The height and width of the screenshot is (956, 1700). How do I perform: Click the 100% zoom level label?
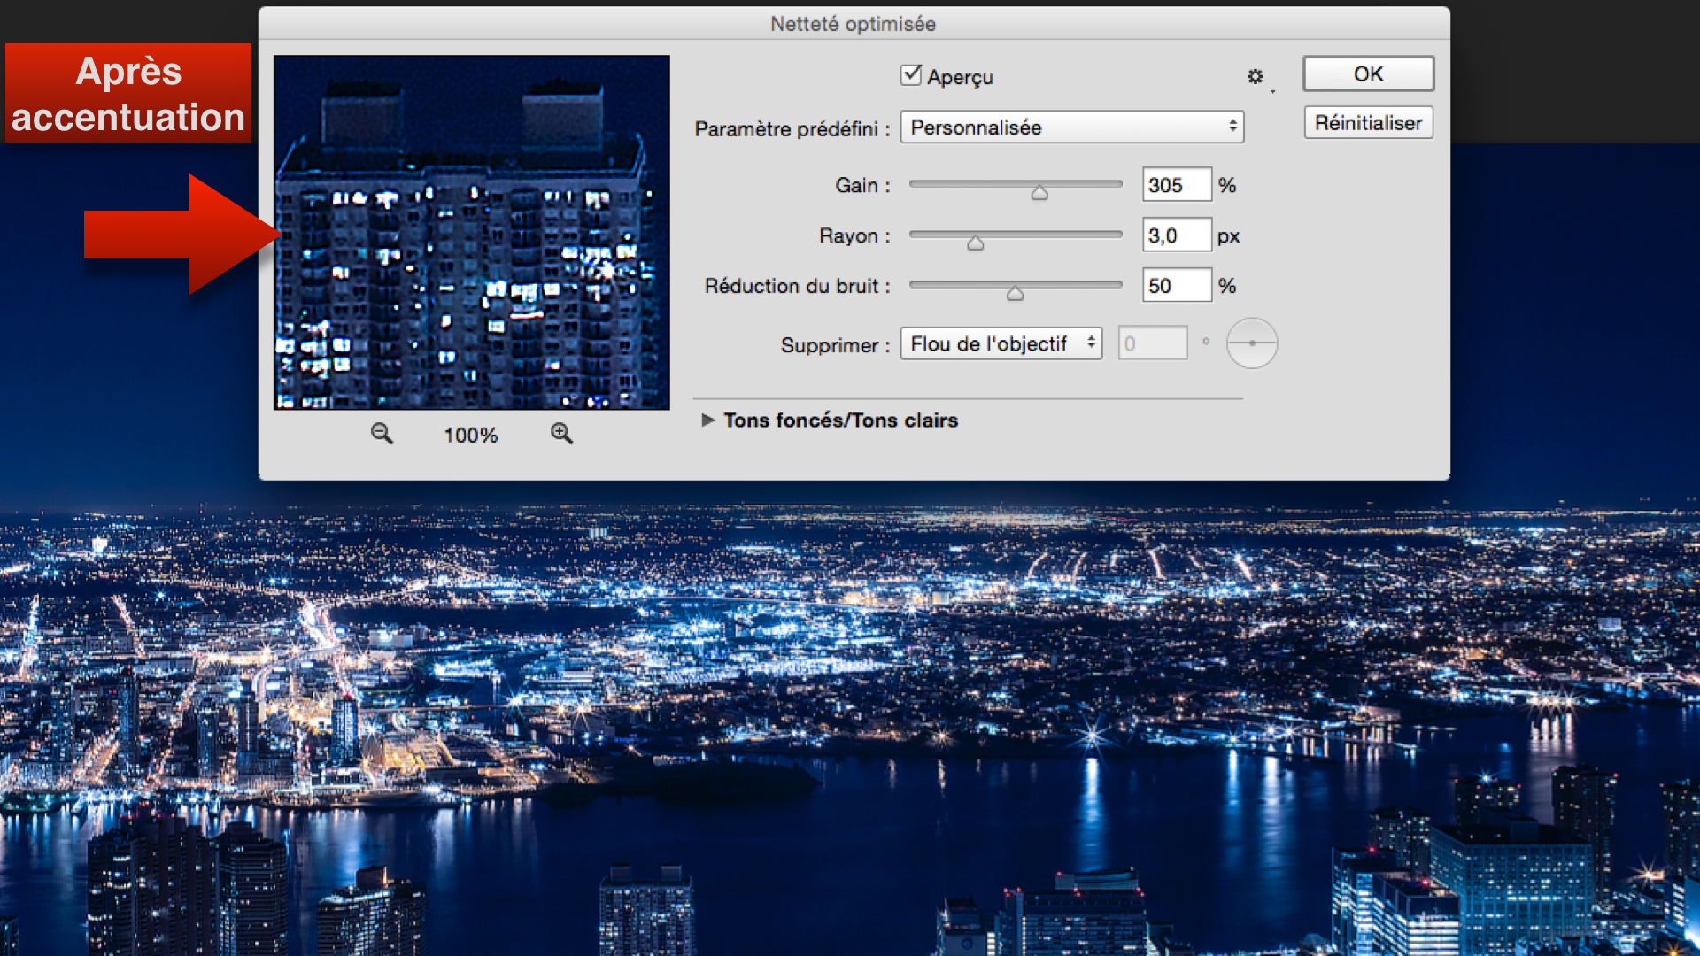click(470, 436)
